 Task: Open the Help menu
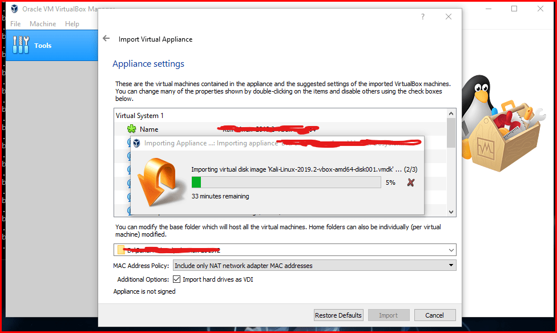[72, 24]
